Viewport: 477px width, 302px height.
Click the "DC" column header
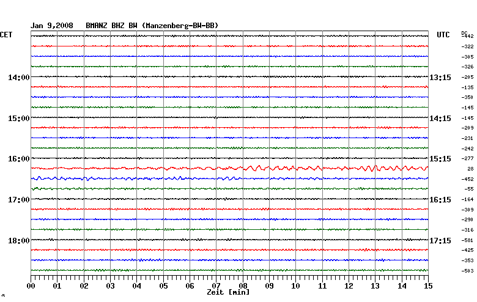point(464,33)
